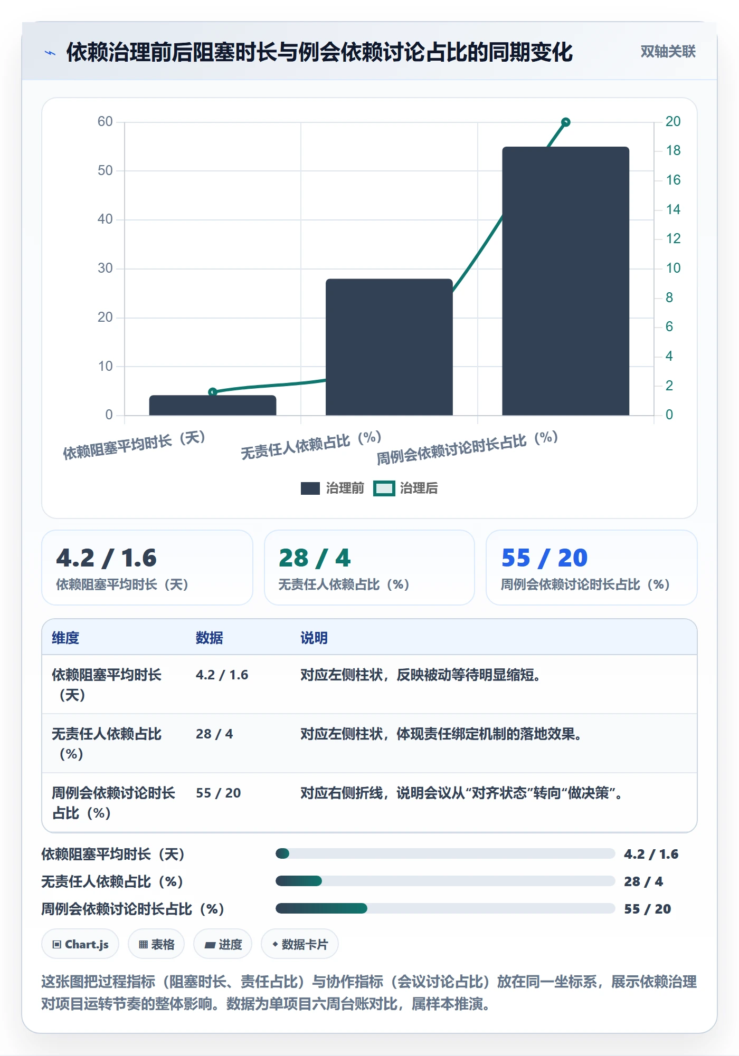The height and width of the screenshot is (1056, 739).
Task: Click the 表格 tag chip
Action: (156, 944)
